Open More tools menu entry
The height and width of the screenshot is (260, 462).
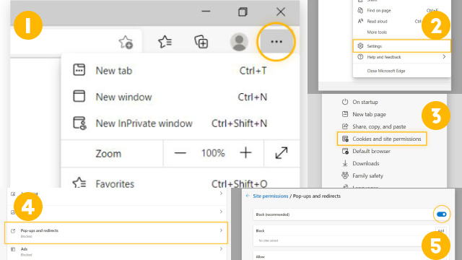pyautogui.click(x=401, y=32)
